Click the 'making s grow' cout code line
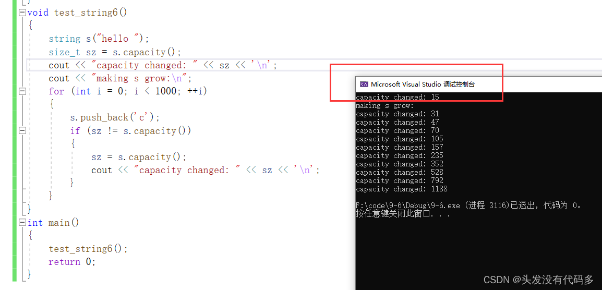 (x=120, y=78)
